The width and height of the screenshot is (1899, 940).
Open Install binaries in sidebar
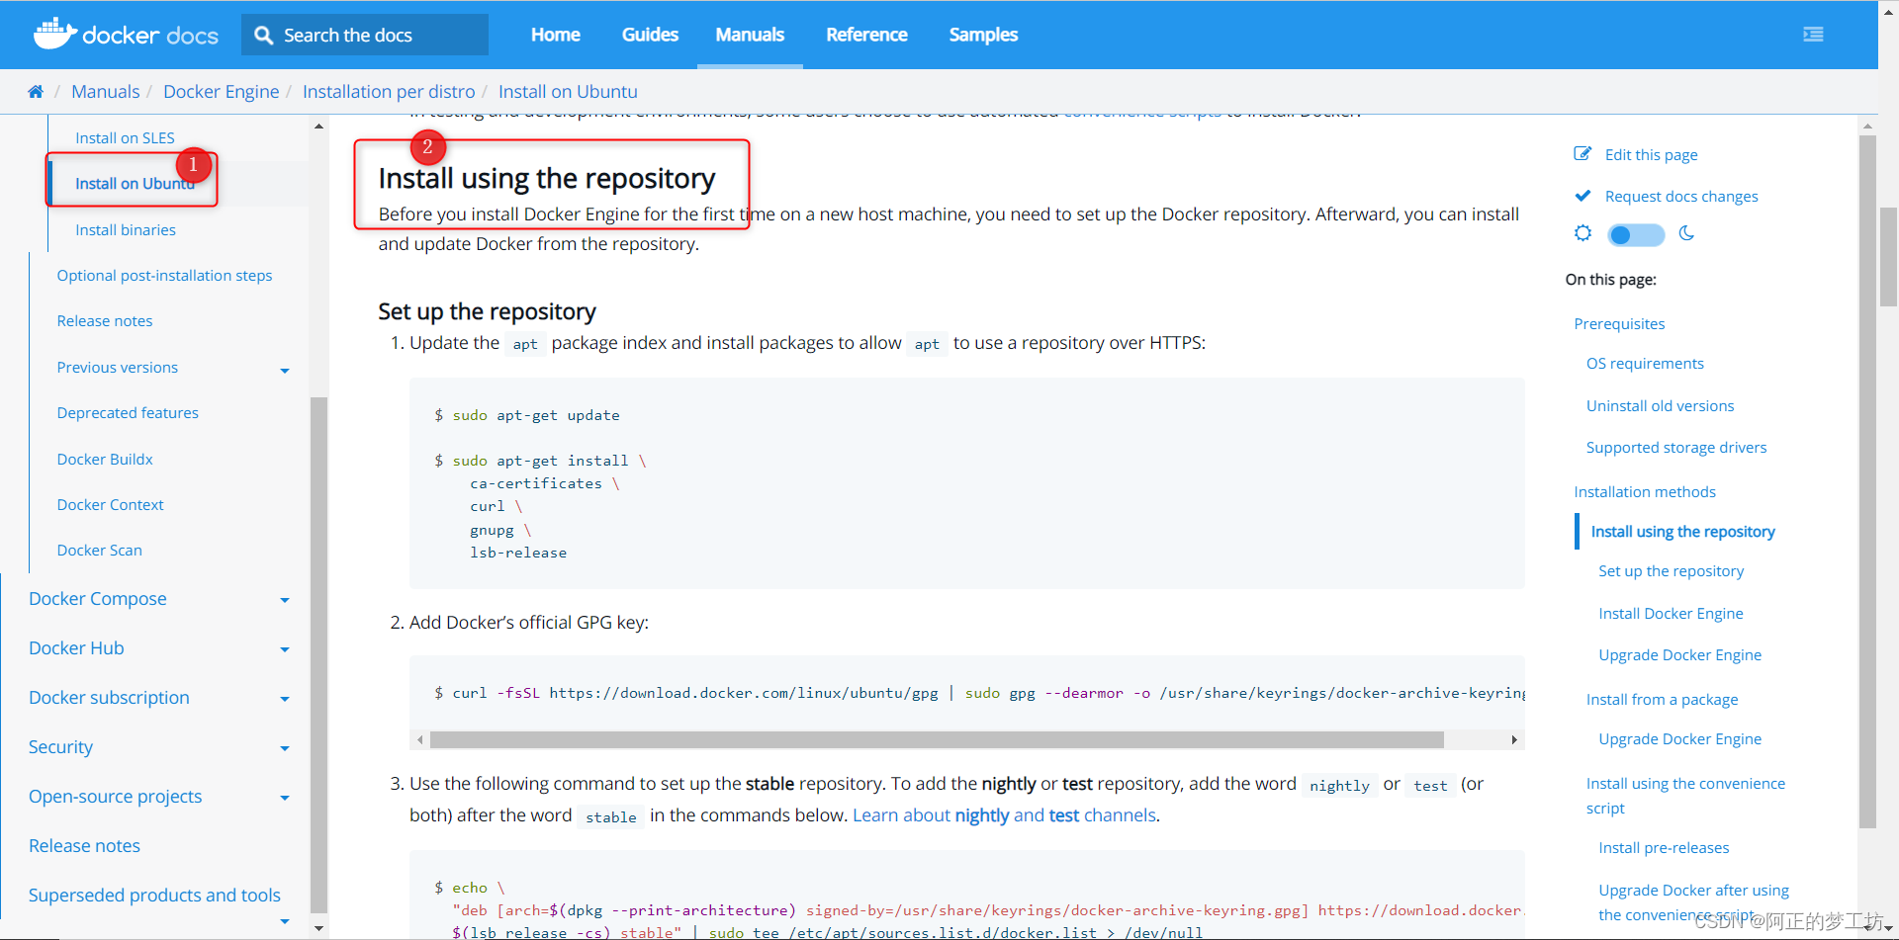pyautogui.click(x=126, y=230)
